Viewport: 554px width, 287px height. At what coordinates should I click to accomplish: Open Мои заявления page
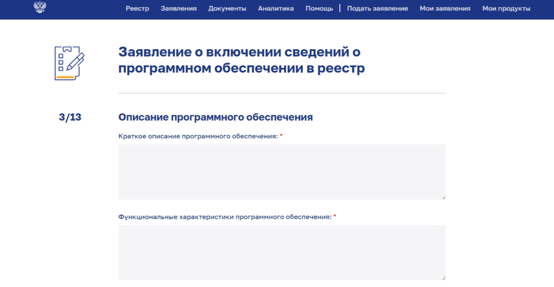click(445, 8)
